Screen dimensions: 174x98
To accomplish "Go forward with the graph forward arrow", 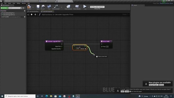I will click(35, 14).
